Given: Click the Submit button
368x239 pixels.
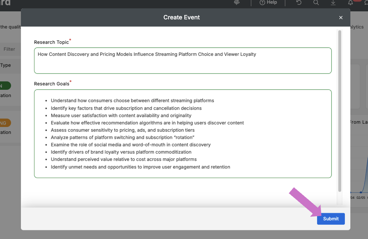Looking at the screenshot, I should pos(331,219).
